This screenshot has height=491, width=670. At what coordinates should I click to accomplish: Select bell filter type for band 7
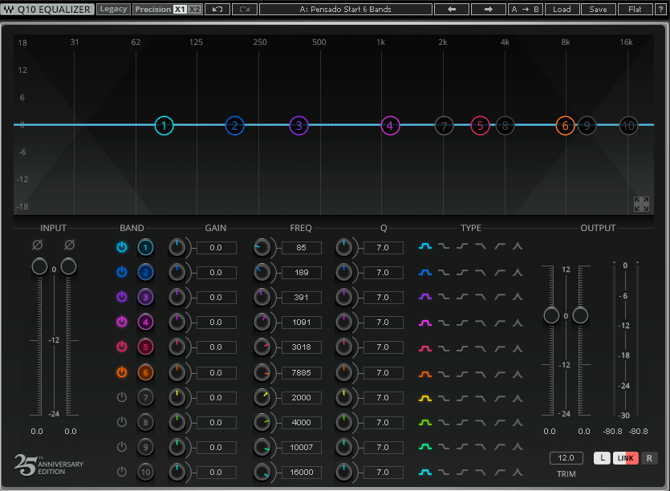click(425, 398)
